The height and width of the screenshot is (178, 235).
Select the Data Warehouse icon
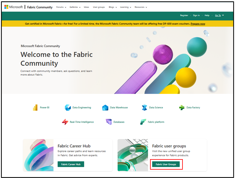tap(105, 107)
